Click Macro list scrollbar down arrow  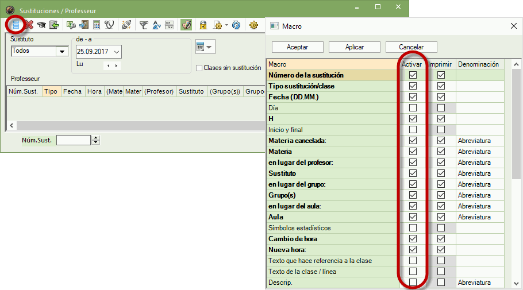[516, 284]
